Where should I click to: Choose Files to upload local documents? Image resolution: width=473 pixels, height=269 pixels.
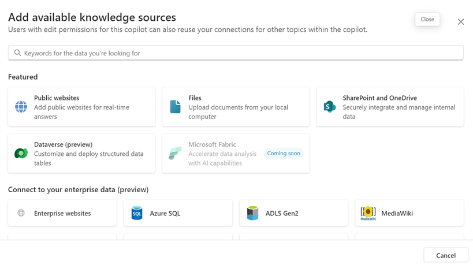click(x=195, y=98)
